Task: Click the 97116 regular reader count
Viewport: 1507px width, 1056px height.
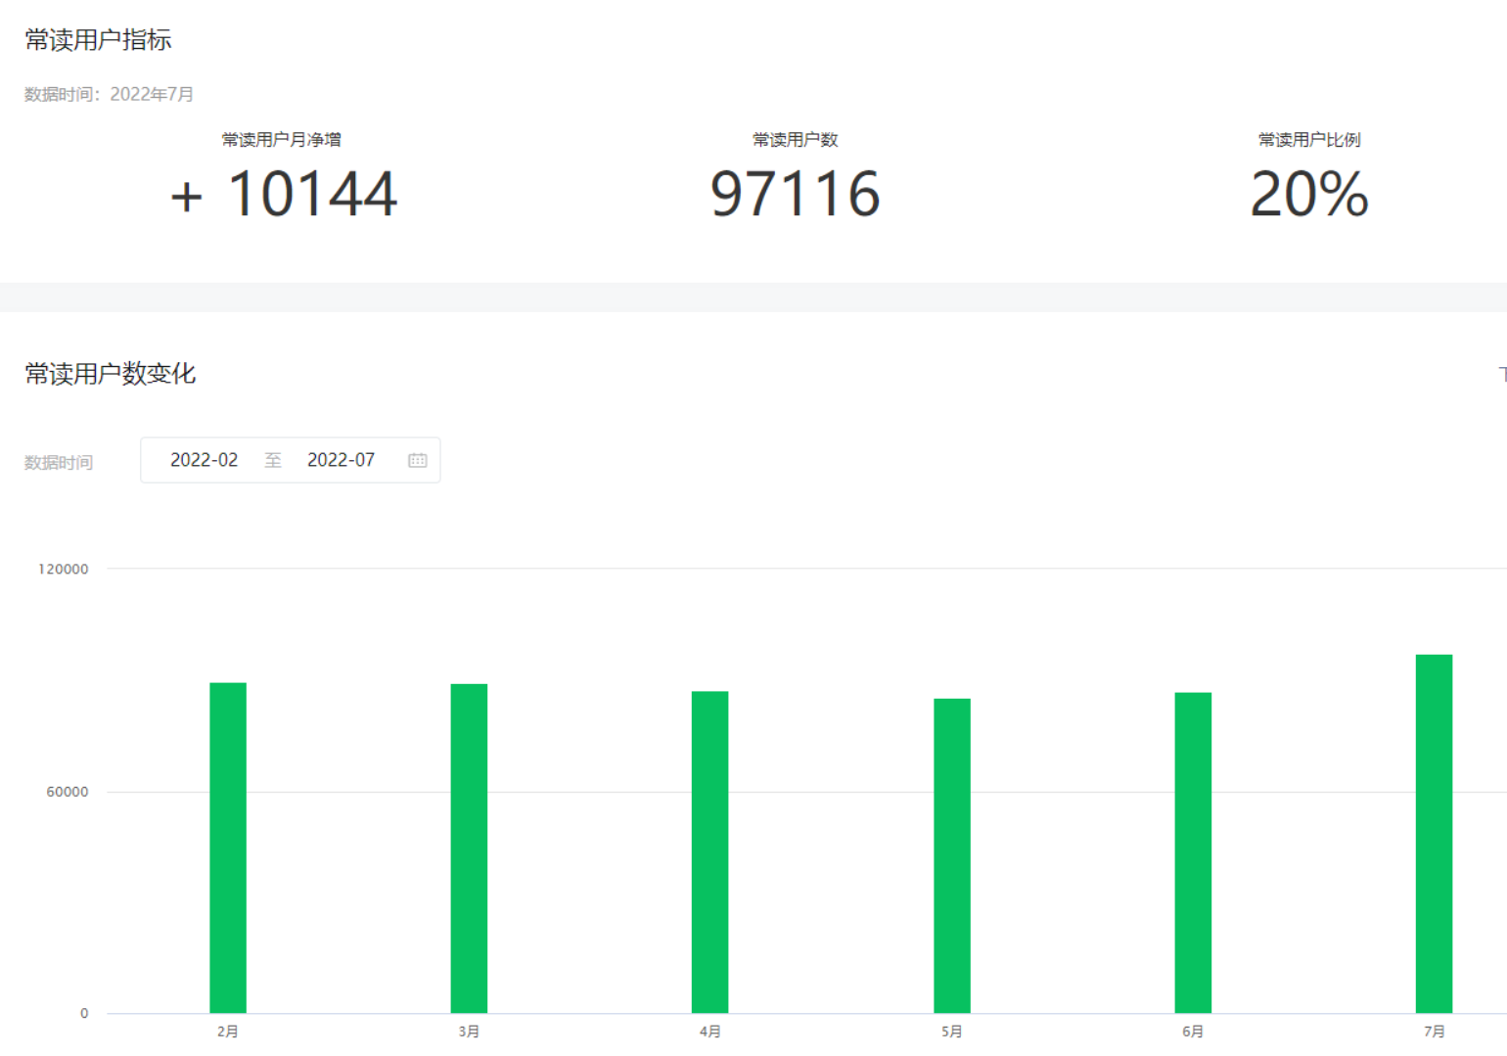Action: click(796, 194)
